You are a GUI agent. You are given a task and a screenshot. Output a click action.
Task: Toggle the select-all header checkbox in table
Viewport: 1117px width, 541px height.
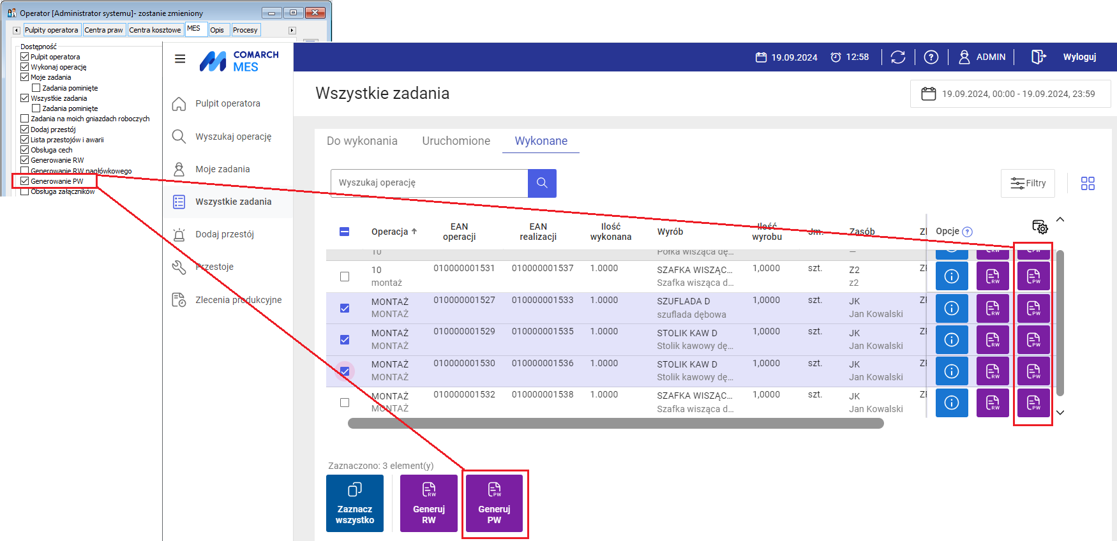[x=345, y=232]
